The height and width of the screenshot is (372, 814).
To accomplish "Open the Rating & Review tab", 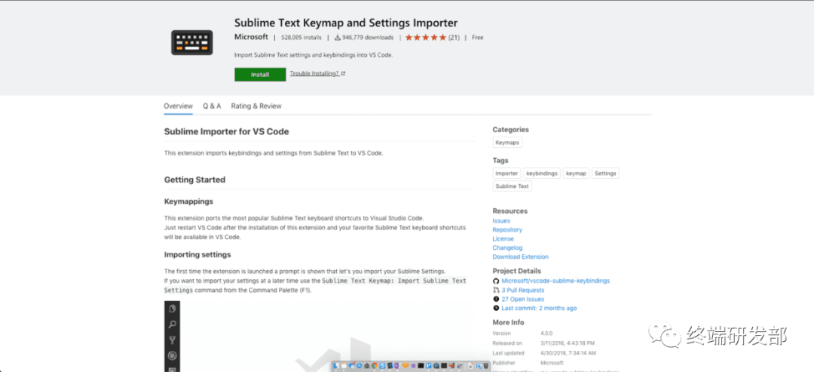I will point(256,106).
